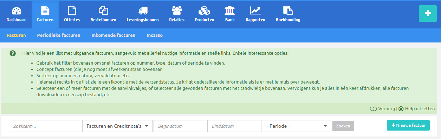Click the Zoekterm search field
Image resolution: width=441 pixels, height=139 pixels.
[45, 126]
